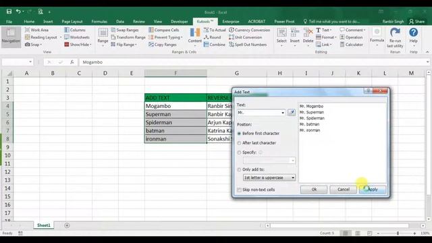The height and width of the screenshot is (243, 432).
Task: Click the extract text picker icon beside Text box
Action: tap(292, 113)
